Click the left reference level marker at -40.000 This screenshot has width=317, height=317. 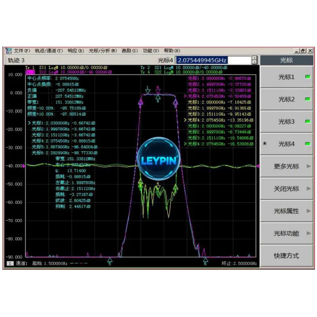24,166
